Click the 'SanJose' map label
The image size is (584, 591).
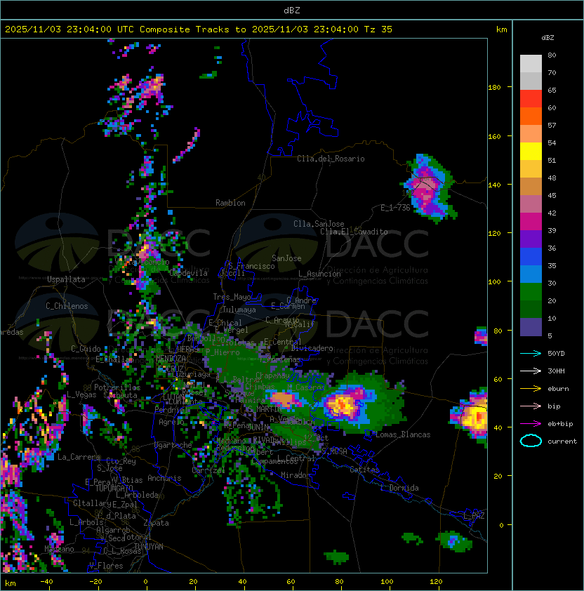(286, 258)
